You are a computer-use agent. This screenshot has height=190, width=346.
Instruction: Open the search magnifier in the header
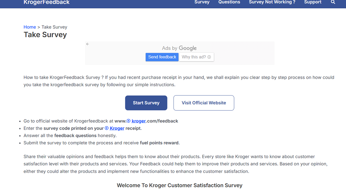(x=333, y=2)
